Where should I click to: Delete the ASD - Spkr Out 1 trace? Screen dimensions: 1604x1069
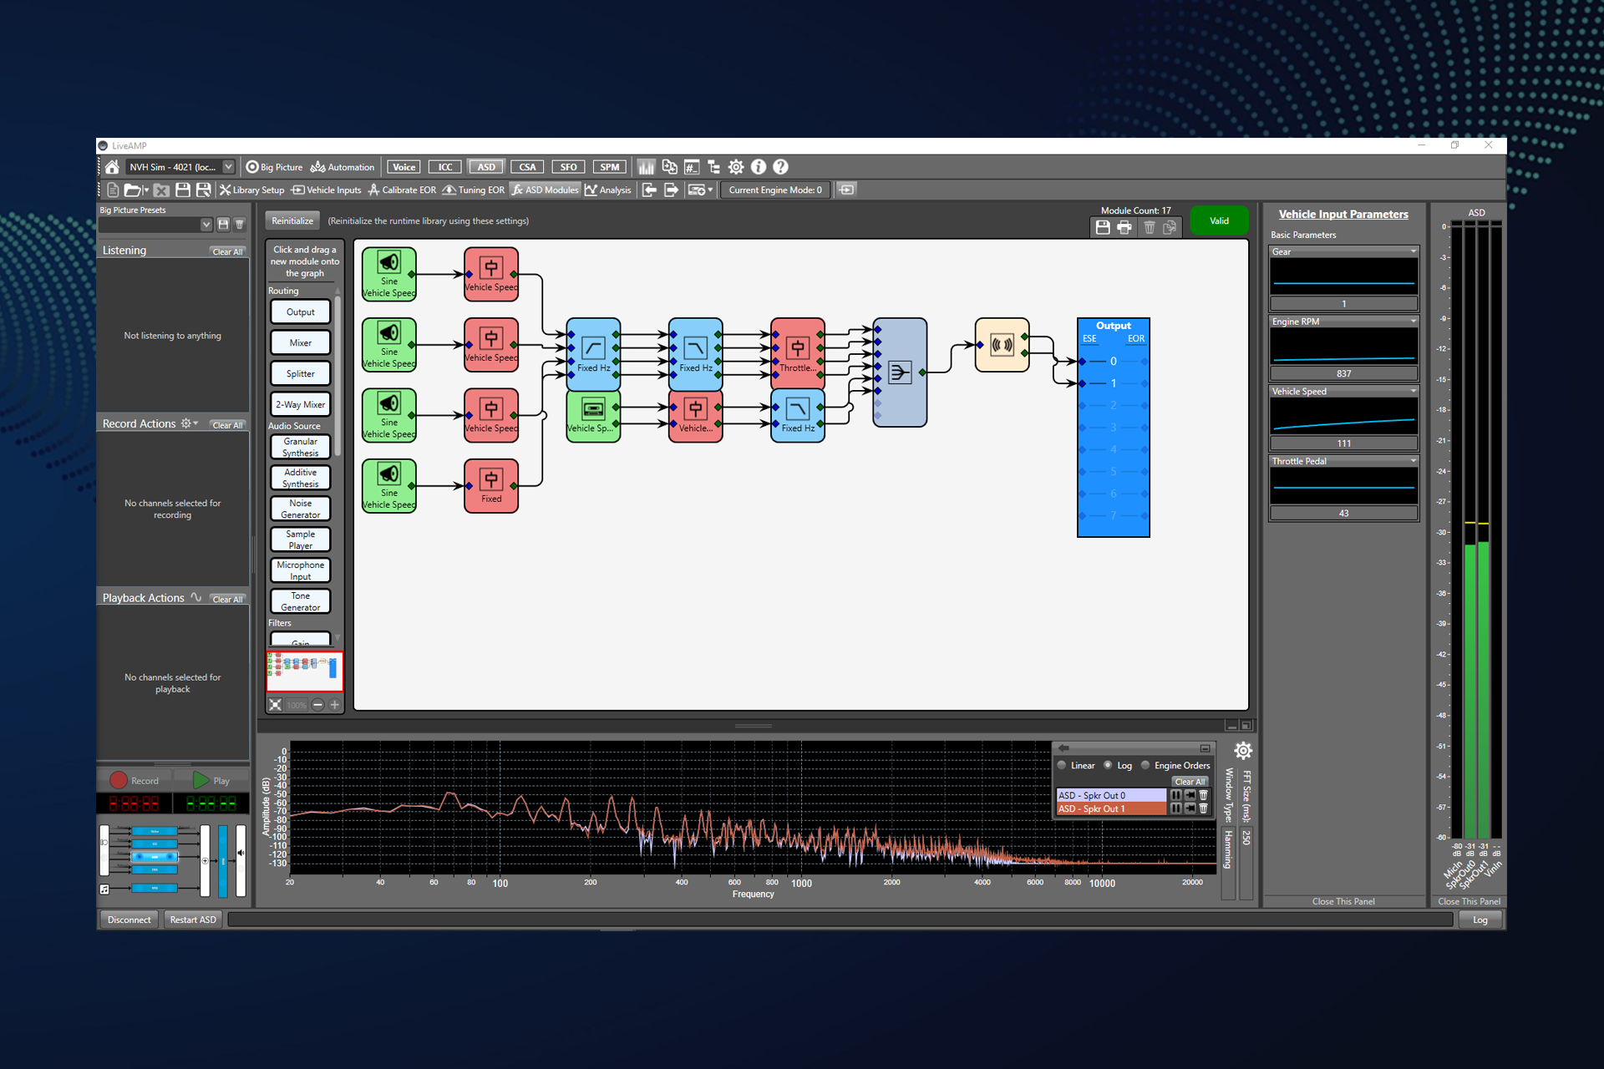(x=1203, y=808)
